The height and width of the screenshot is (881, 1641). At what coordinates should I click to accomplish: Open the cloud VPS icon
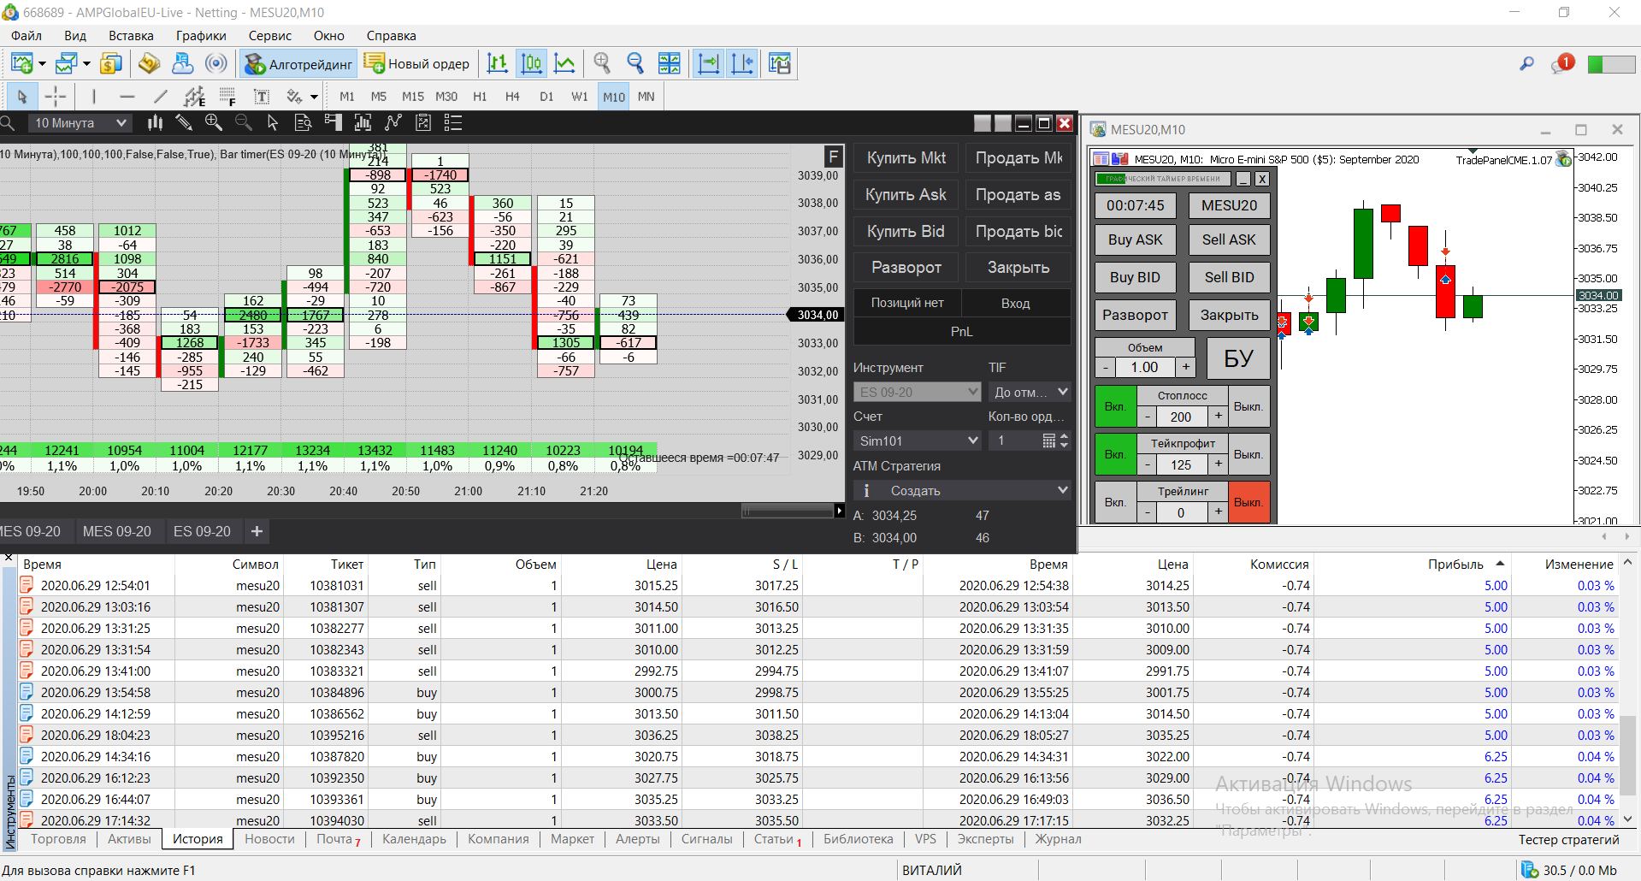(182, 63)
